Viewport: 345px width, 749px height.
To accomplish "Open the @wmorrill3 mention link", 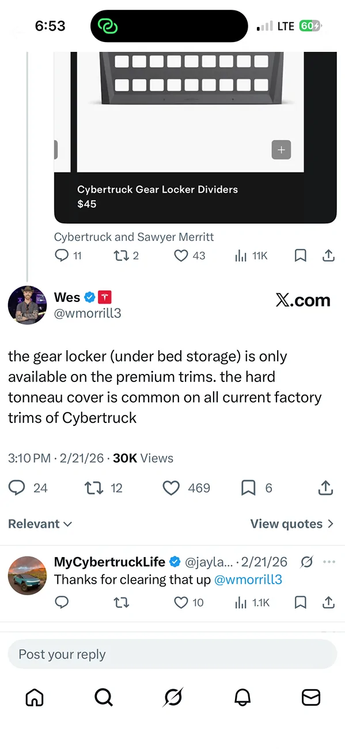I will (x=248, y=580).
